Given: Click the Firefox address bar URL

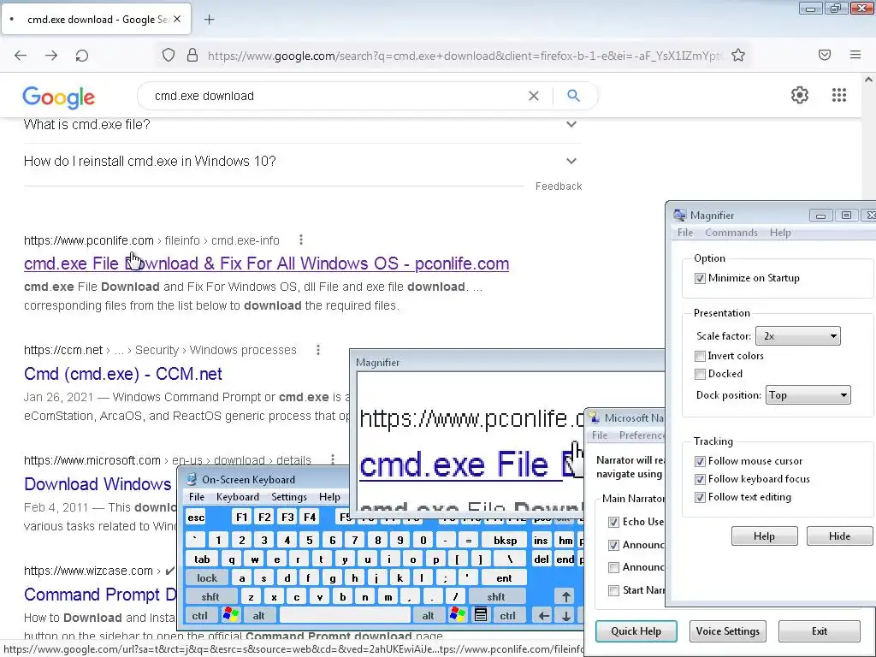Looking at the screenshot, I should coord(464,56).
